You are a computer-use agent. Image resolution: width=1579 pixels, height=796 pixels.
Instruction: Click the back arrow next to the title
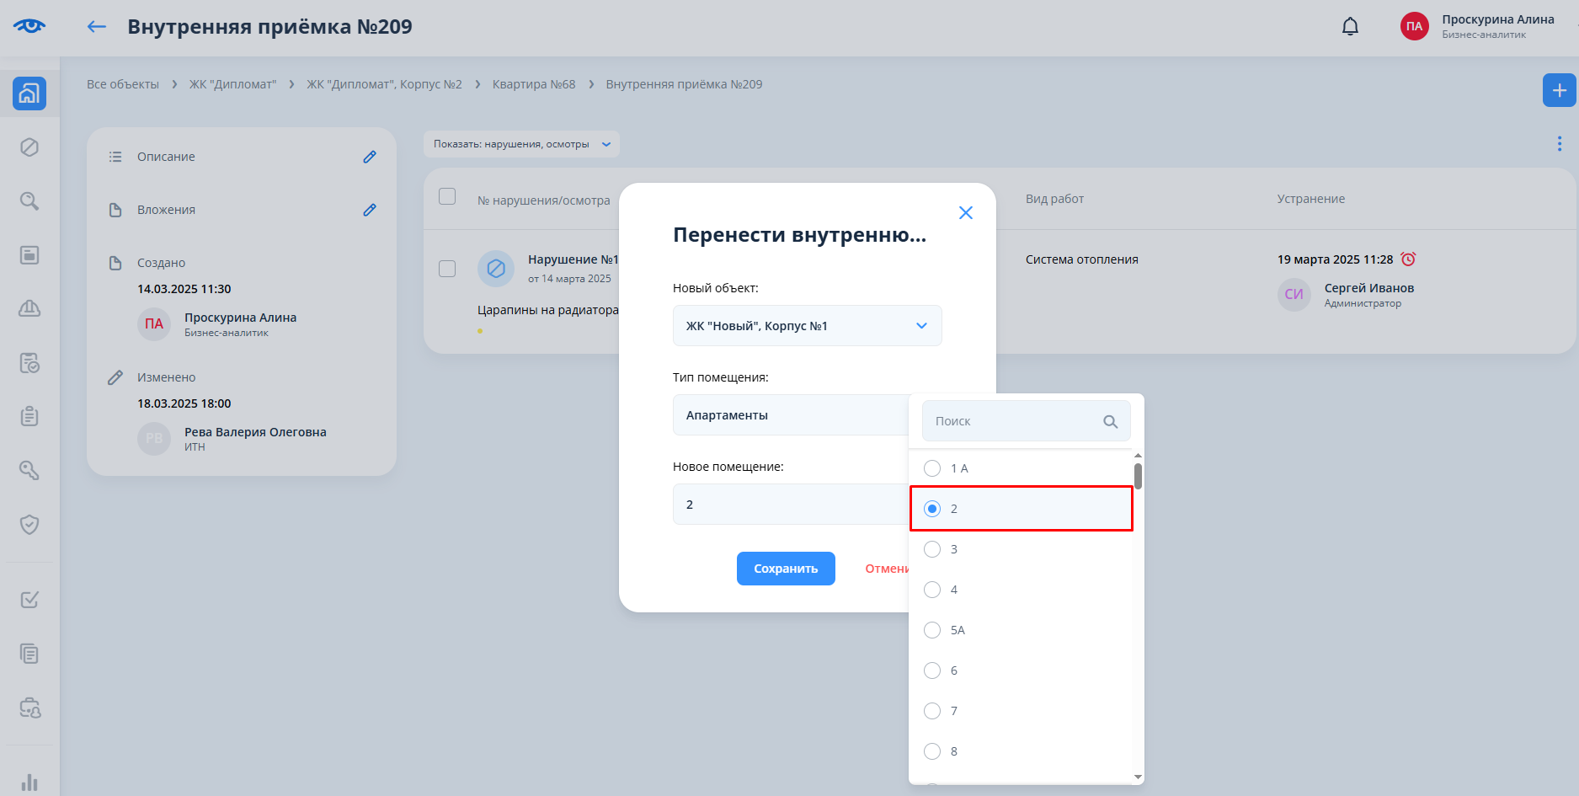[97, 27]
